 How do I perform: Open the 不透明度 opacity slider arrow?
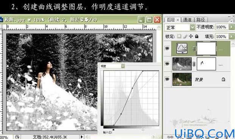coord(231,27)
